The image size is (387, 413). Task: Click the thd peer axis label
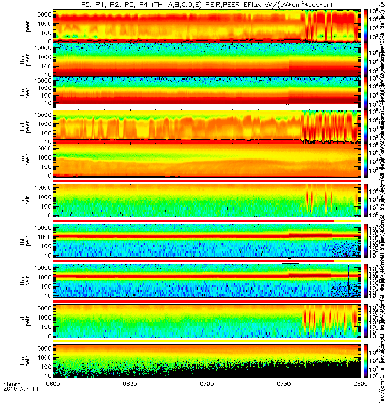[x=25, y=128]
